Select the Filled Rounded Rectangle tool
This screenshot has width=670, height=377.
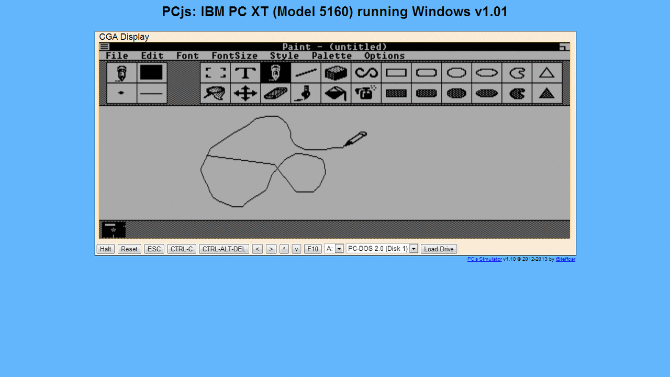click(426, 93)
